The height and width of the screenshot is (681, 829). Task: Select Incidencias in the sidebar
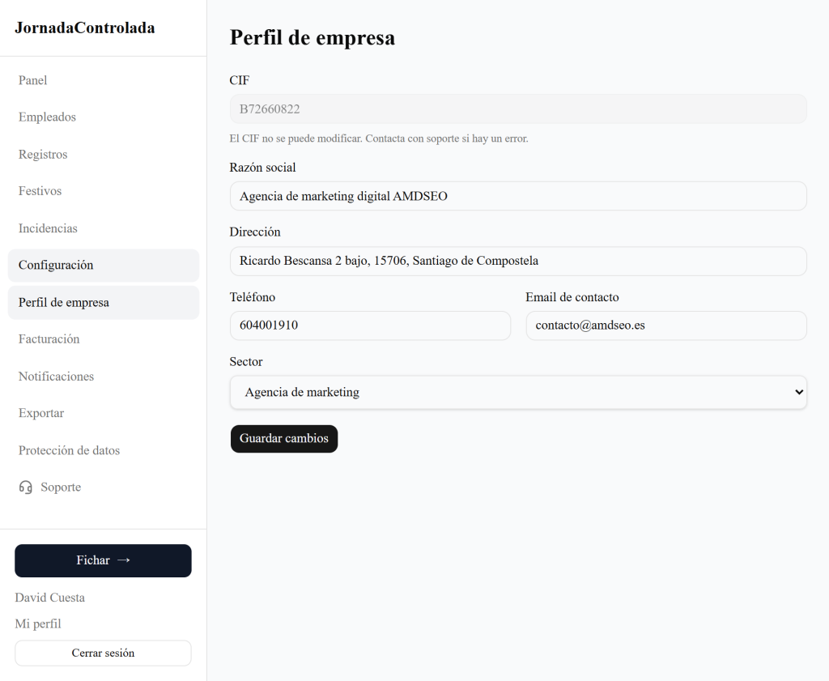tap(48, 228)
